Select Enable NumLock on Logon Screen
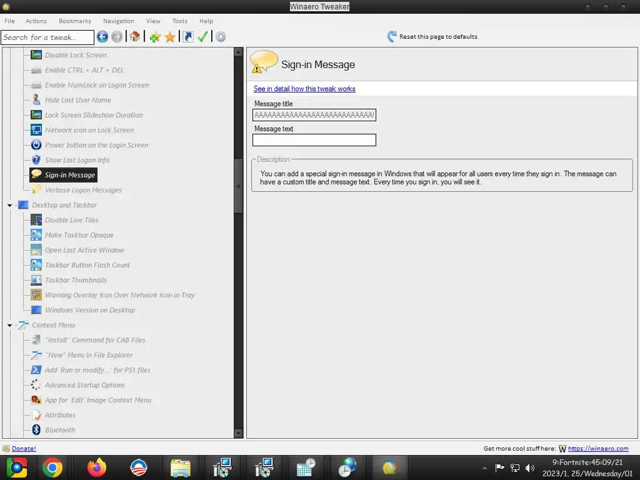Screen dimensions: 640x480 [x=97, y=85]
